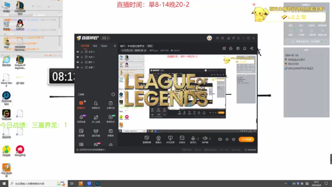The height and width of the screenshot is (187, 332).
Task: Lock the 文本 1 layer
Action: pyautogui.click(x=82, y=57)
